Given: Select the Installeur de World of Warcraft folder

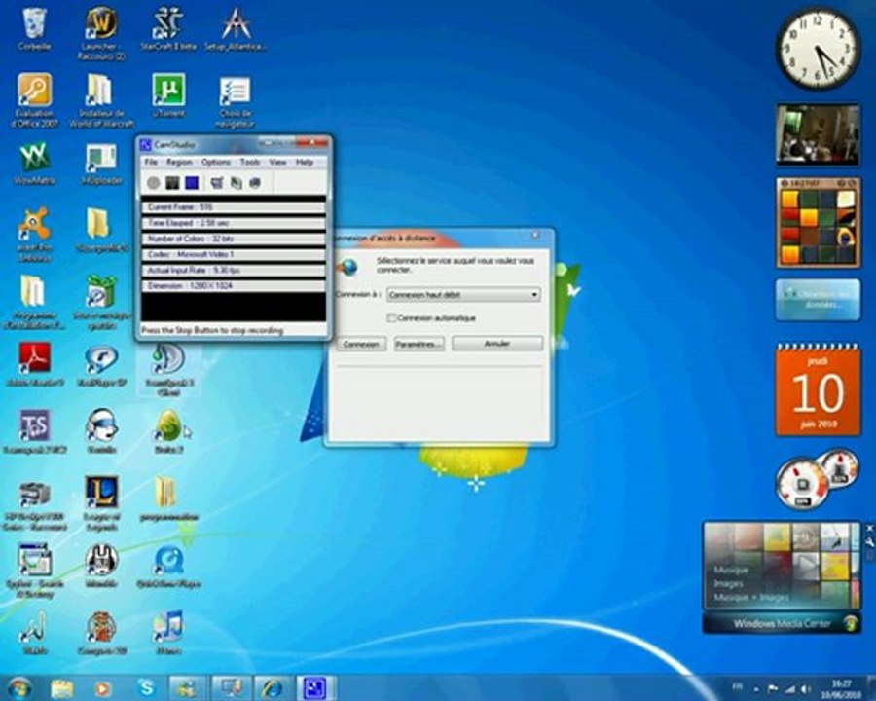Looking at the screenshot, I should tap(101, 100).
